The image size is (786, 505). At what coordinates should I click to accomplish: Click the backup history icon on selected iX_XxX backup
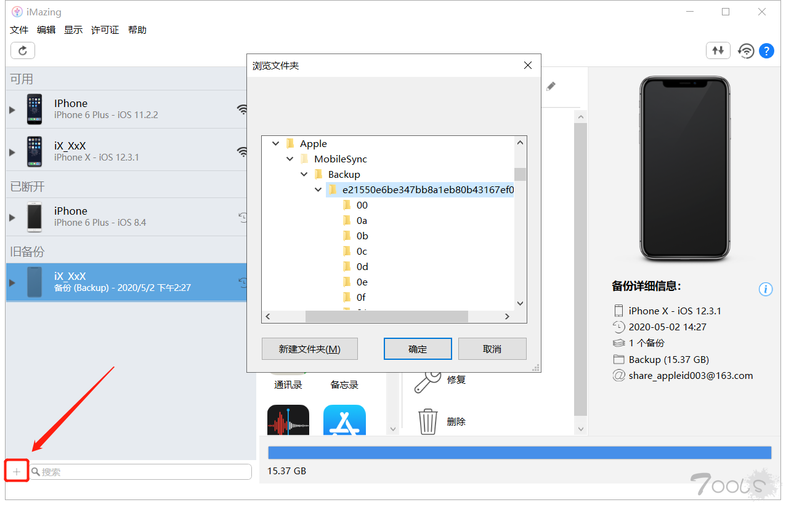pyautogui.click(x=243, y=282)
